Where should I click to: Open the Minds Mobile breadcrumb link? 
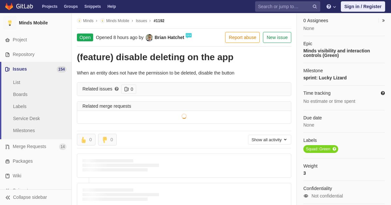click(118, 21)
